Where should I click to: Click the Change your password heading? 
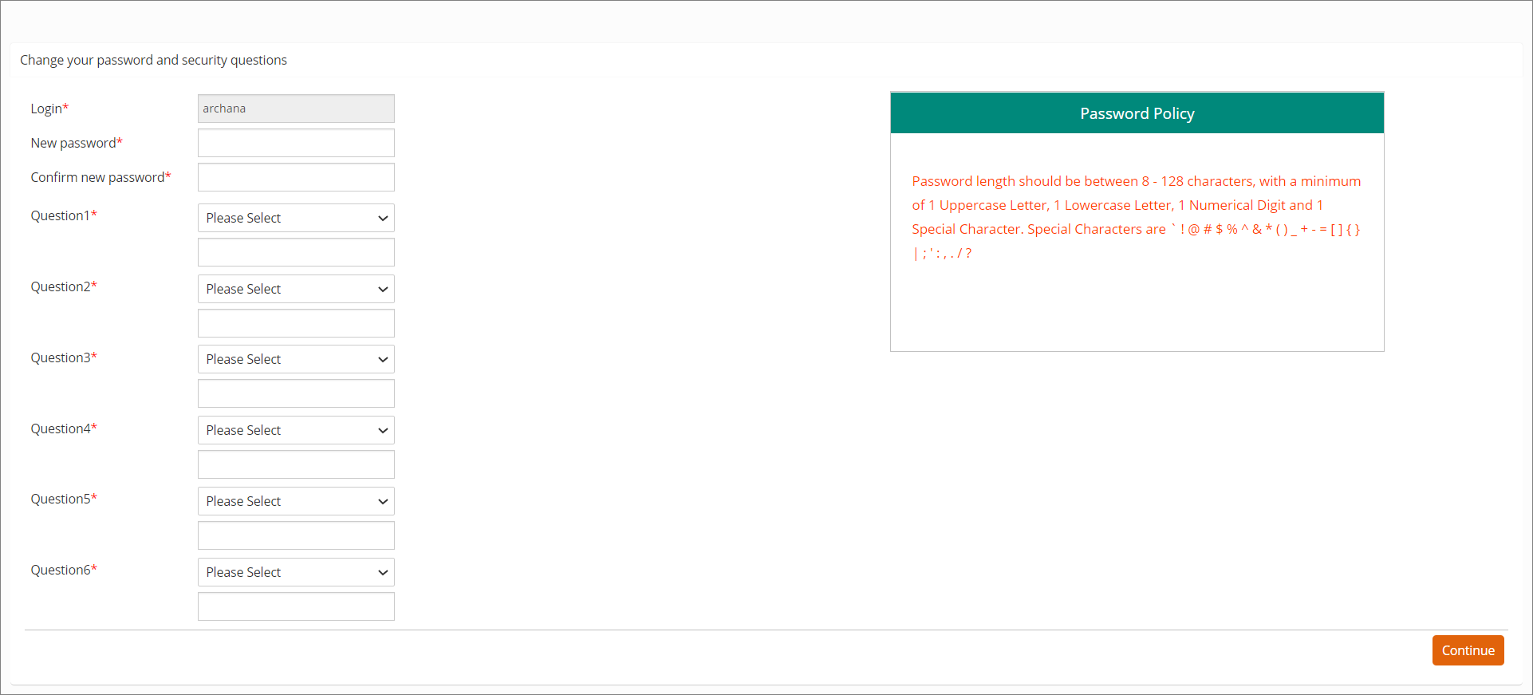(153, 60)
